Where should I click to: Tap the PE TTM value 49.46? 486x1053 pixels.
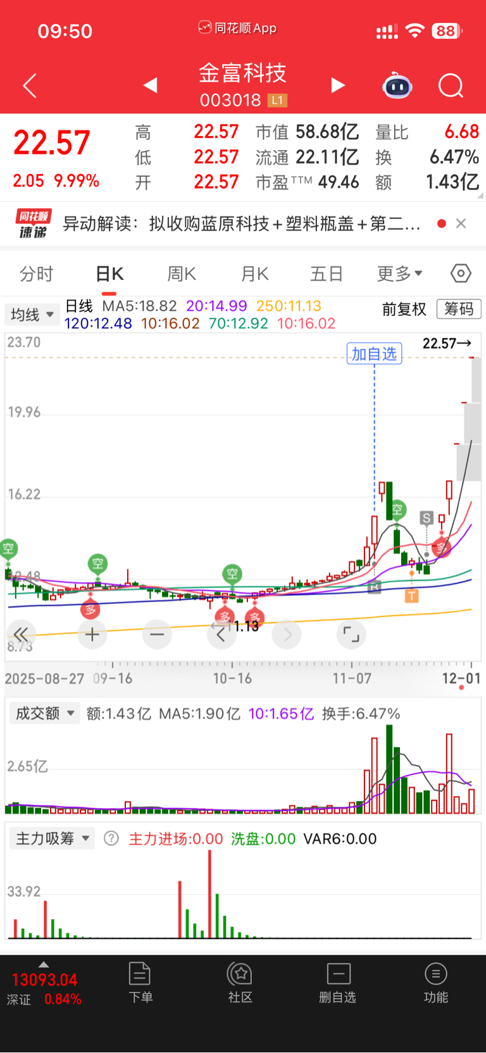click(339, 182)
